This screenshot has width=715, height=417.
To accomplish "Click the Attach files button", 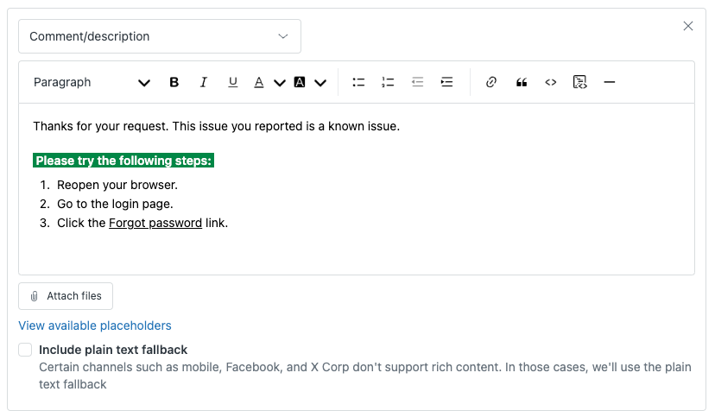I will tap(66, 296).
